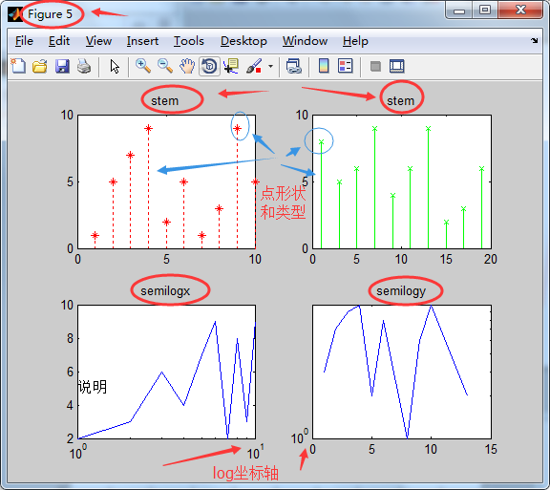Image resolution: width=550 pixels, height=490 pixels.
Task: Open the Insert menu
Action: pos(142,41)
